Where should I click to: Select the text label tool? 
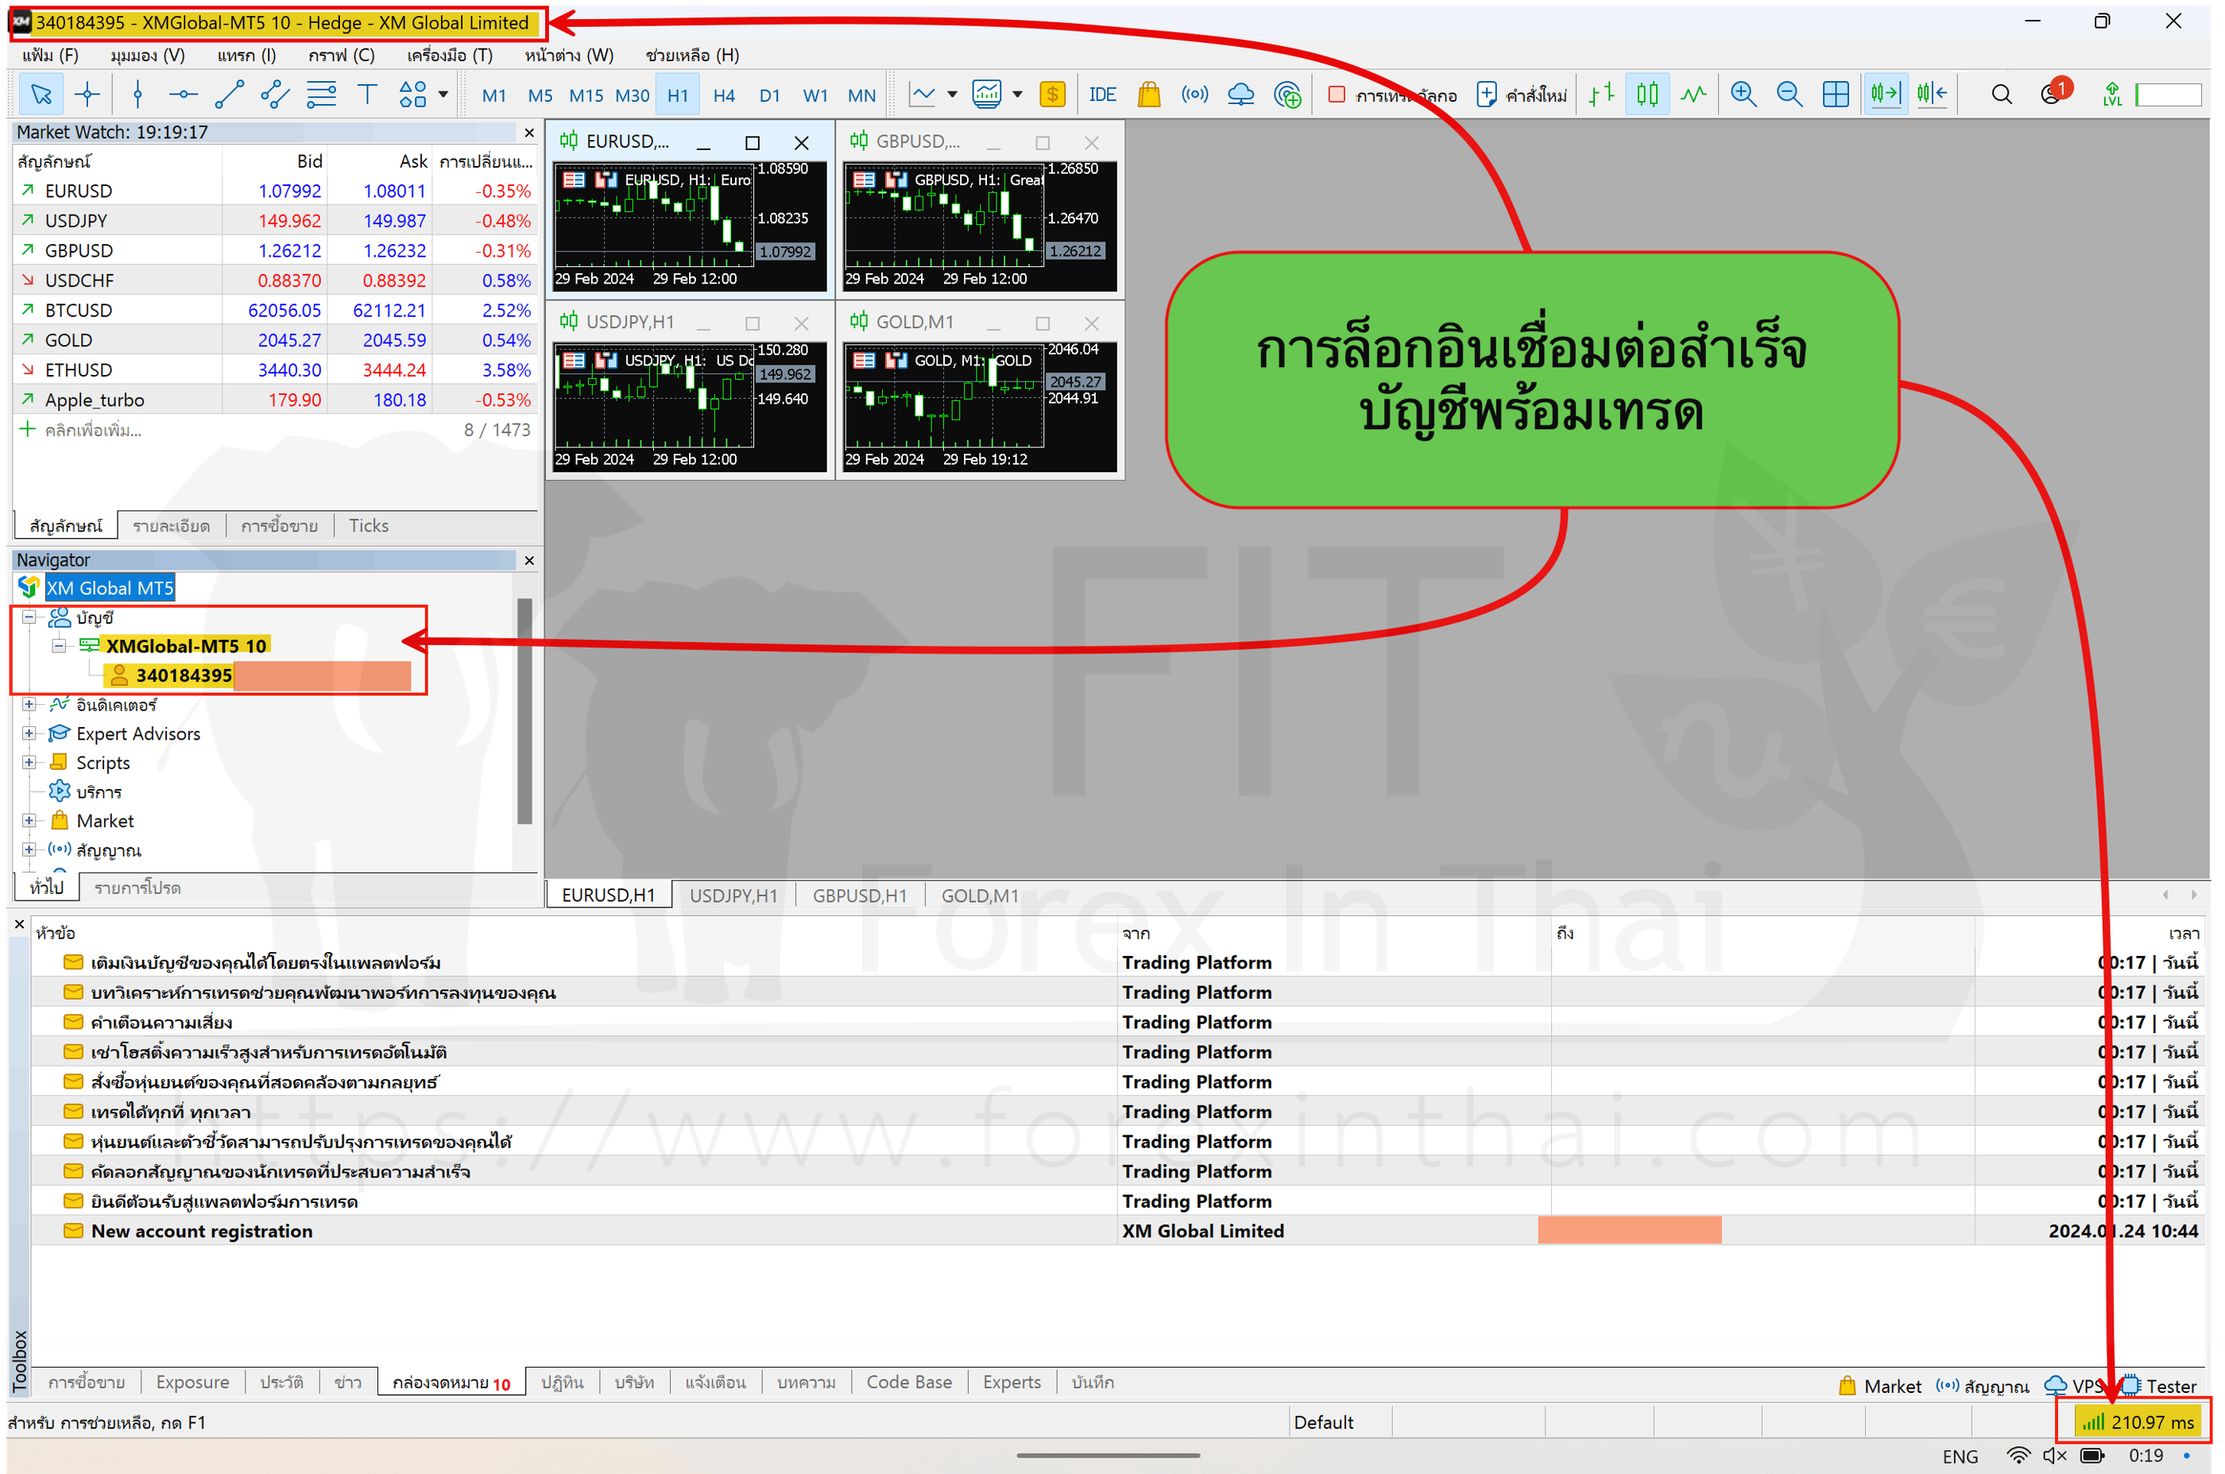368,94
